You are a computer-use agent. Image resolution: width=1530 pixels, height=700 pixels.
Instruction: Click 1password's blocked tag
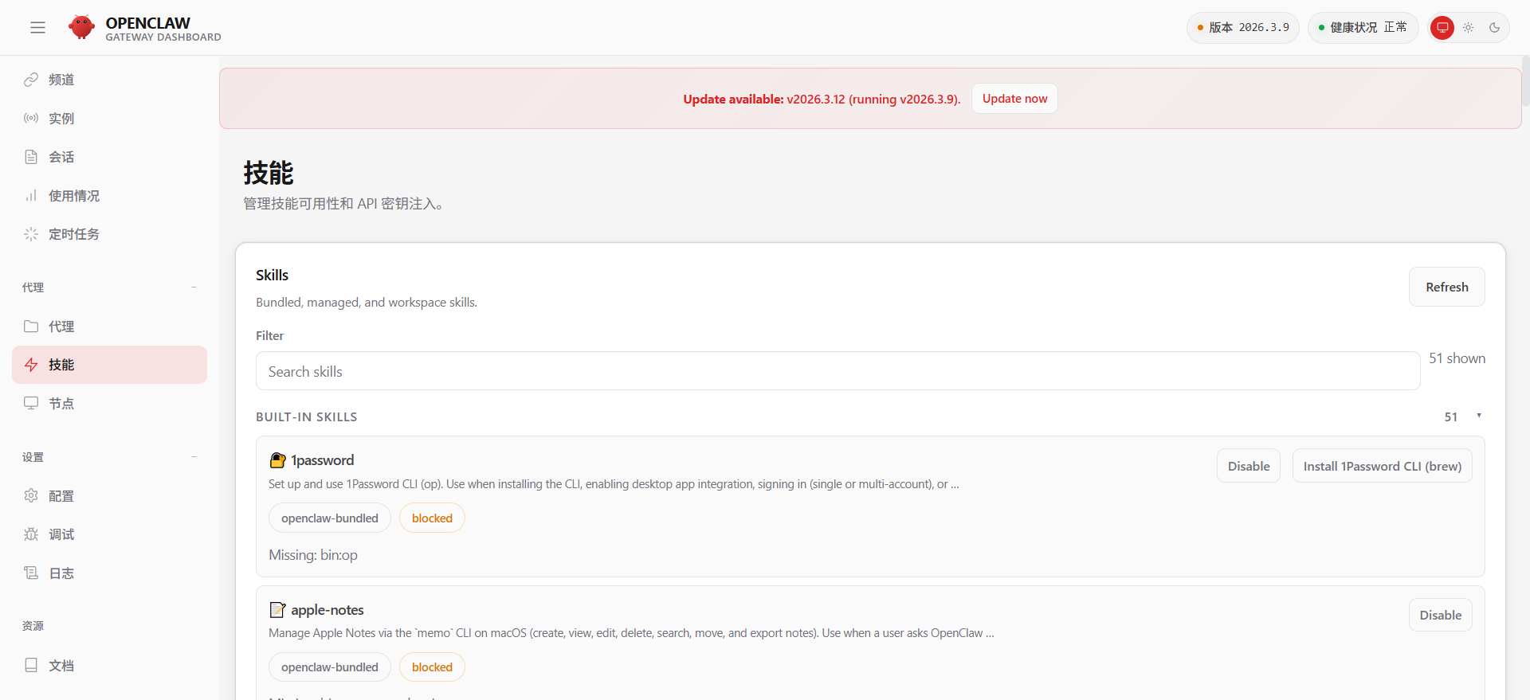(x=432, y=518)
